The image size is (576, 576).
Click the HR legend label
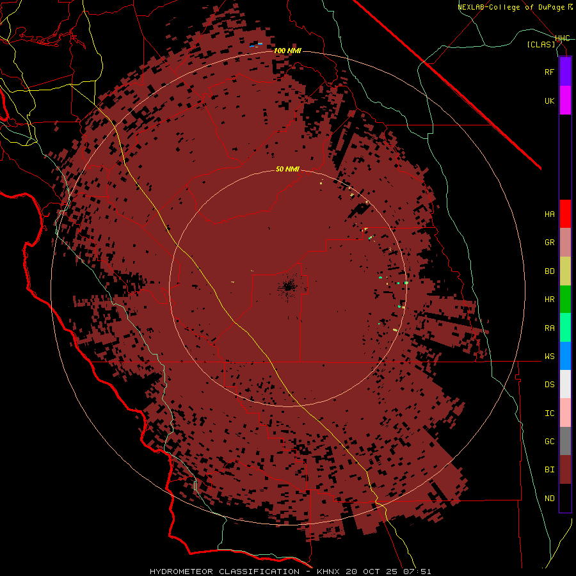coord(549,300)
